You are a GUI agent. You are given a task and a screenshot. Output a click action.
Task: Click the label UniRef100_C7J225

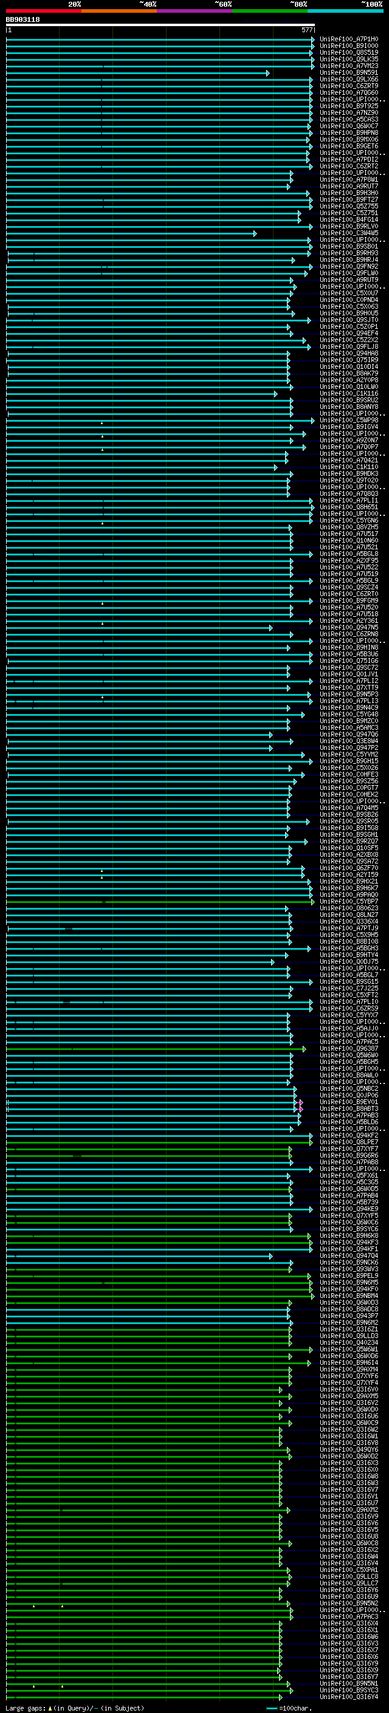click(x=349, y=988)
